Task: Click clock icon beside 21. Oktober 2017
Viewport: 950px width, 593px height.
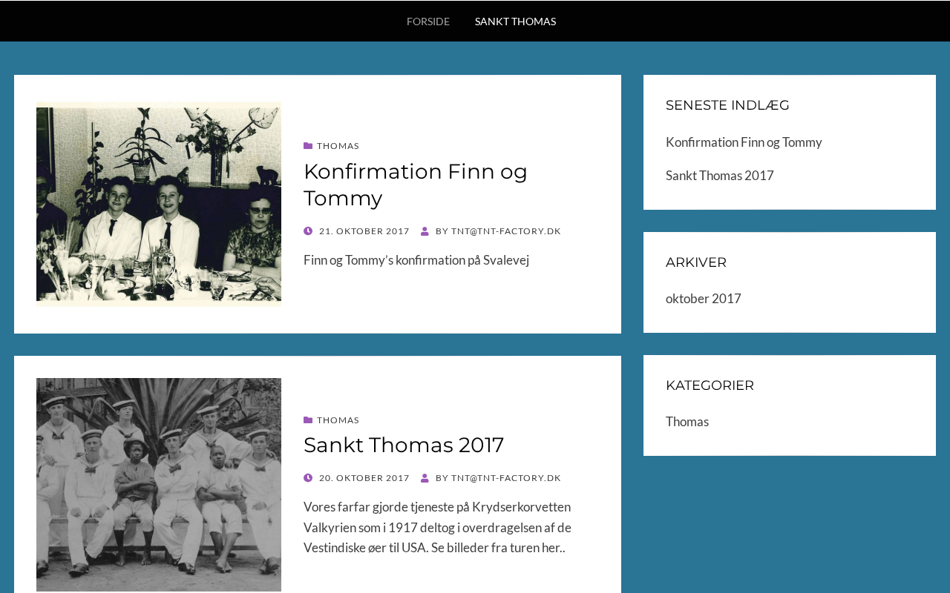Action: pos(308,231)
